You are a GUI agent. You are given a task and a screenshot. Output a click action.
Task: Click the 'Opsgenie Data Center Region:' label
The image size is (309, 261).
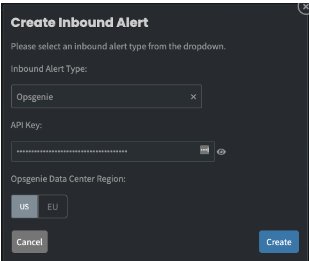point(68,179)
